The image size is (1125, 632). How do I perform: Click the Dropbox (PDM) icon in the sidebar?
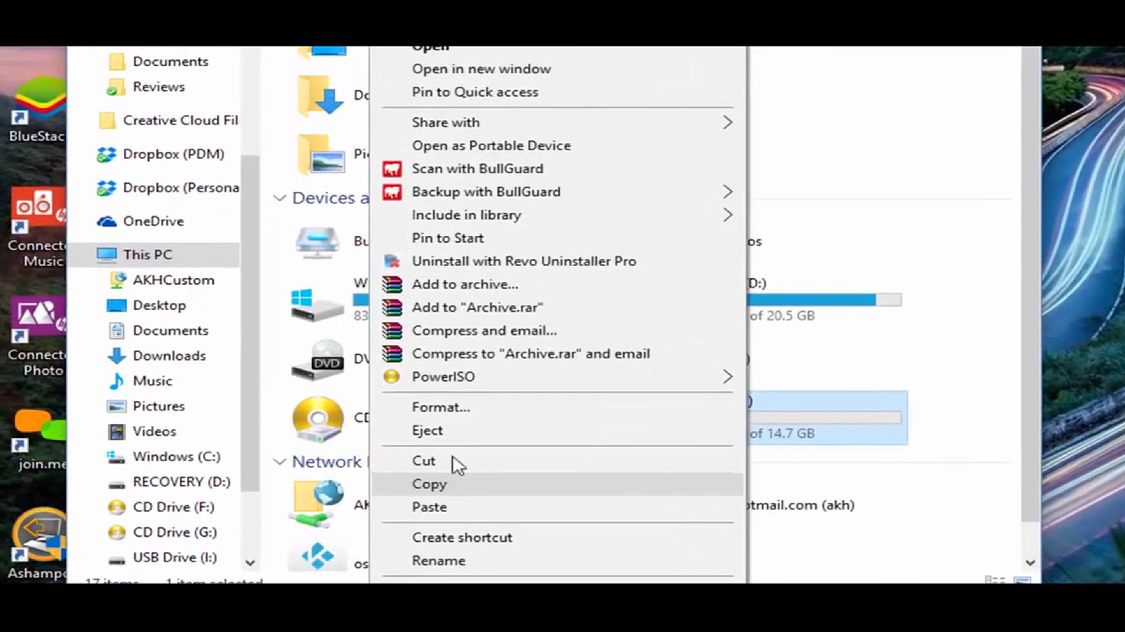coord(107,154)
